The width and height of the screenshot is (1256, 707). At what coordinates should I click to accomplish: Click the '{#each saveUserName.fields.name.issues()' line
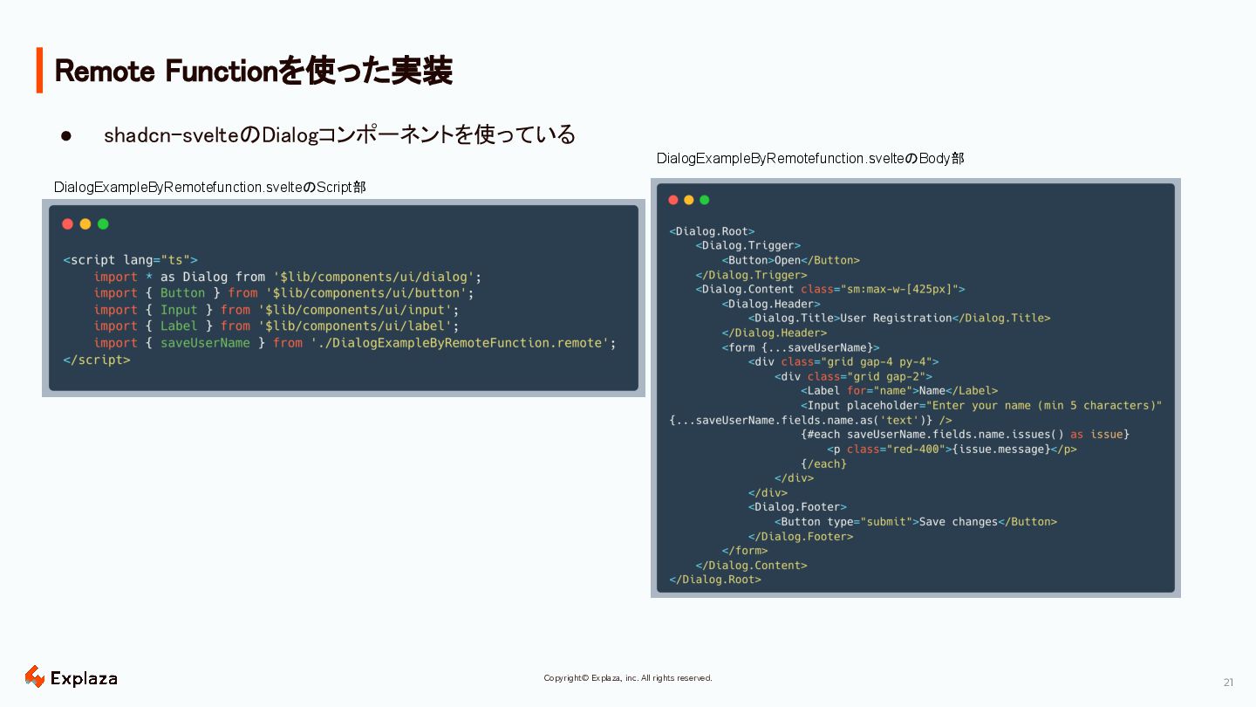tap(966, 434)
